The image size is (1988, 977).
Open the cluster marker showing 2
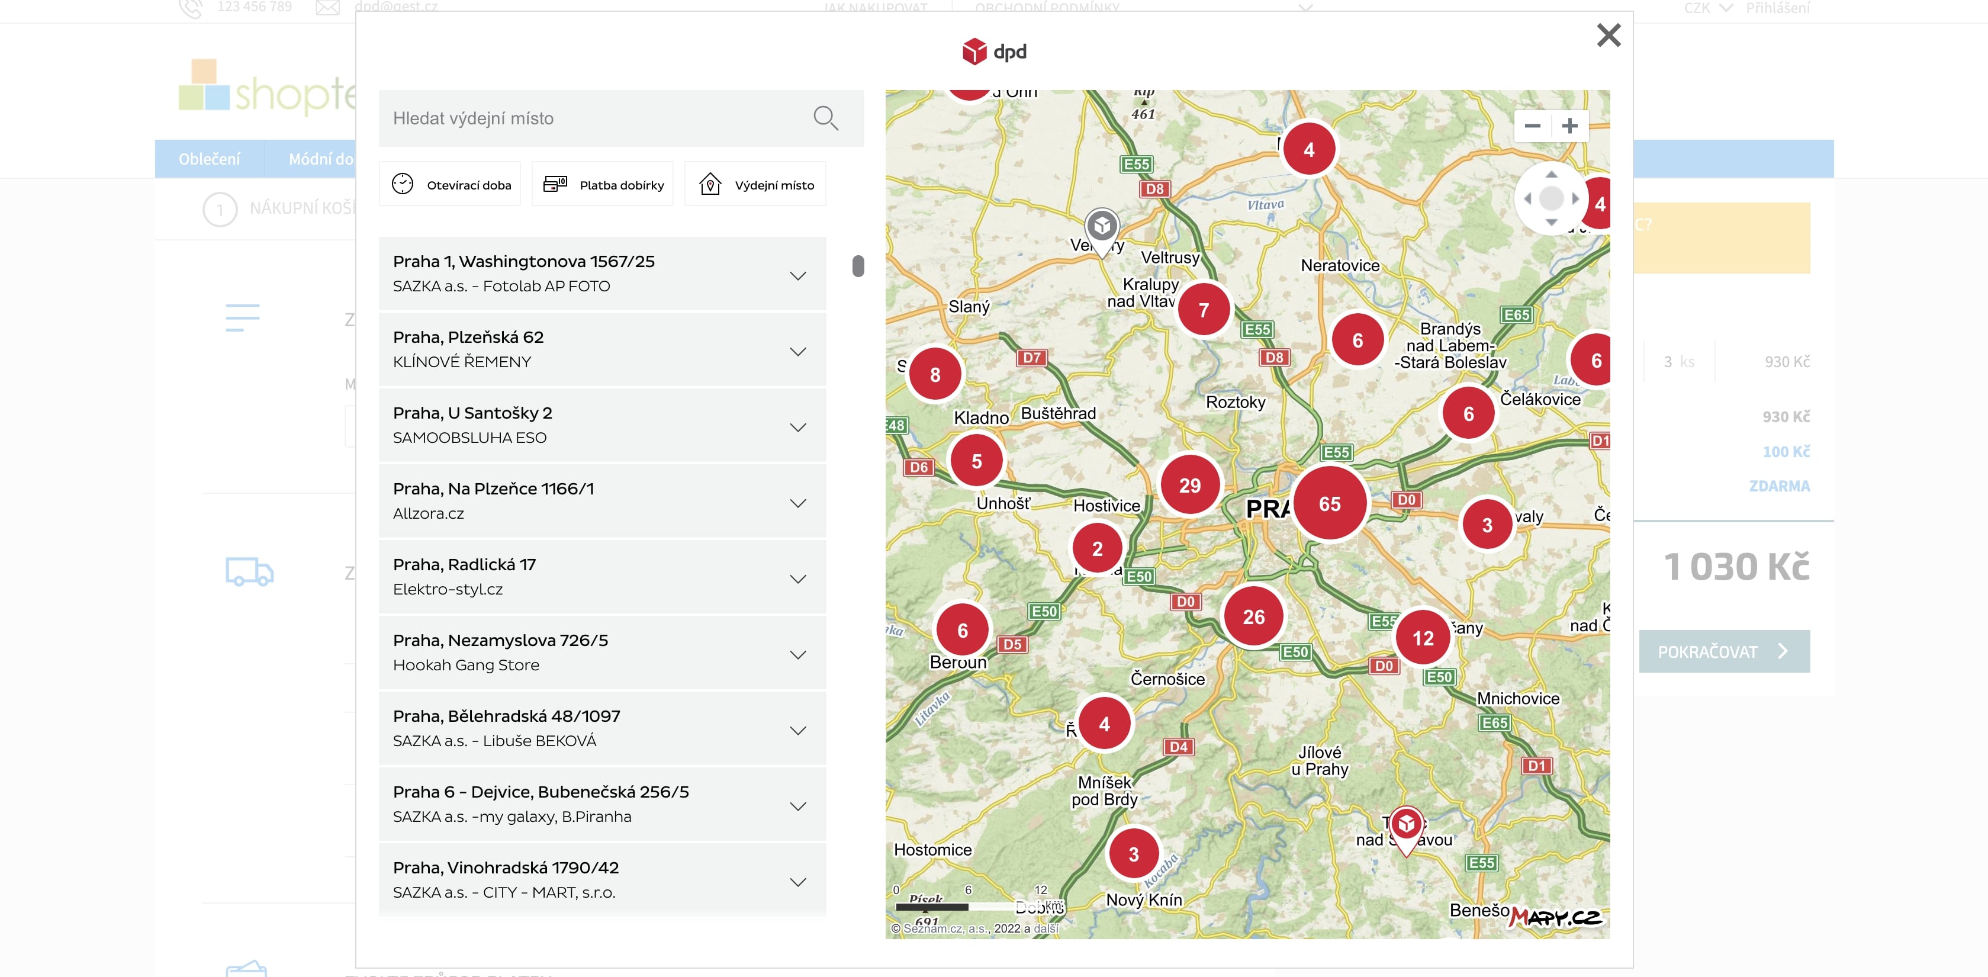click(1096, 549)
